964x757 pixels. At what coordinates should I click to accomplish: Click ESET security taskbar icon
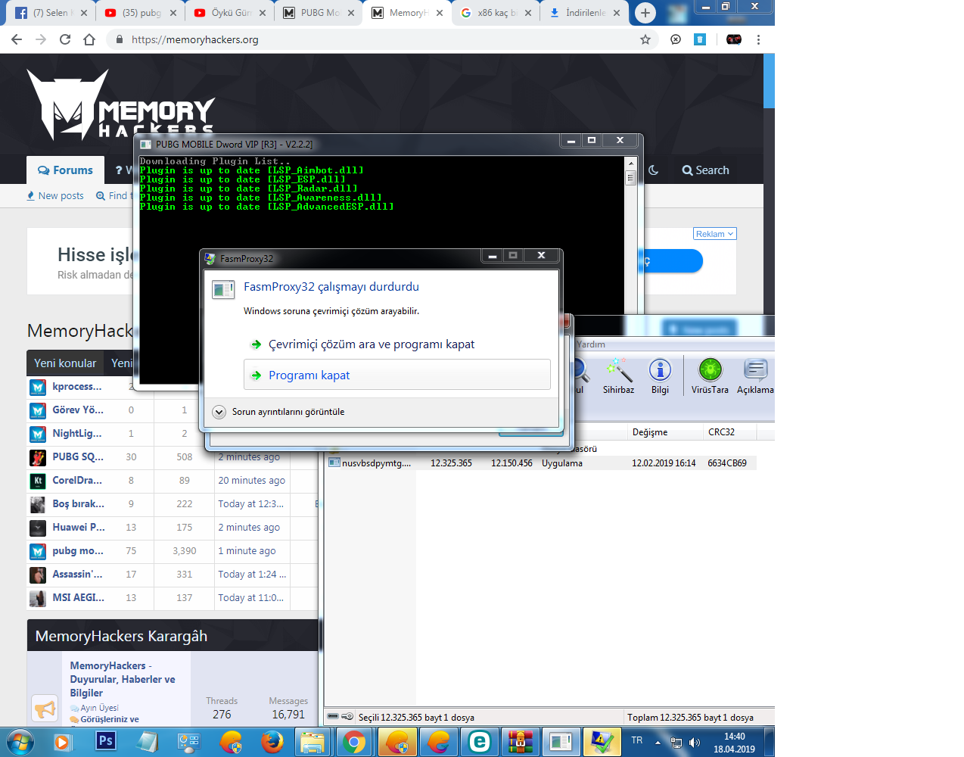click(480, 742)
